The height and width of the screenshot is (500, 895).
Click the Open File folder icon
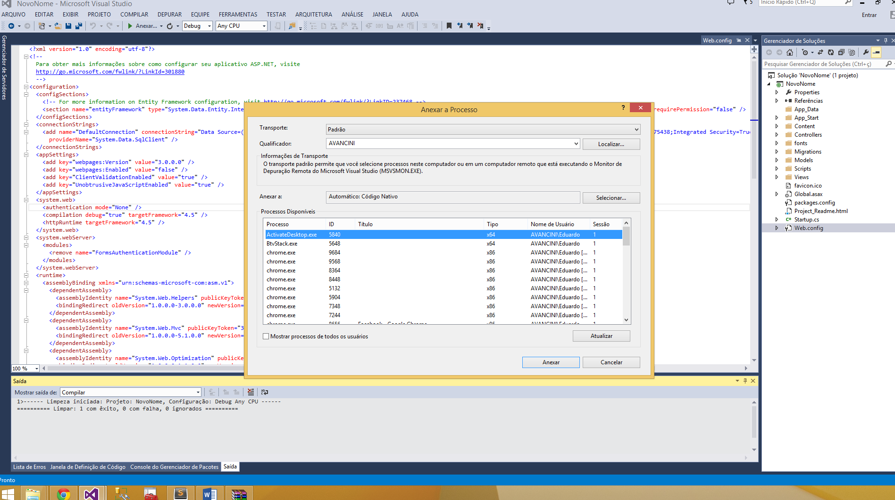pos(58,26)
